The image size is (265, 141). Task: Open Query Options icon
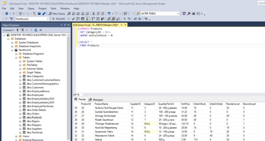pyautogui.click(x=83, y=19)
